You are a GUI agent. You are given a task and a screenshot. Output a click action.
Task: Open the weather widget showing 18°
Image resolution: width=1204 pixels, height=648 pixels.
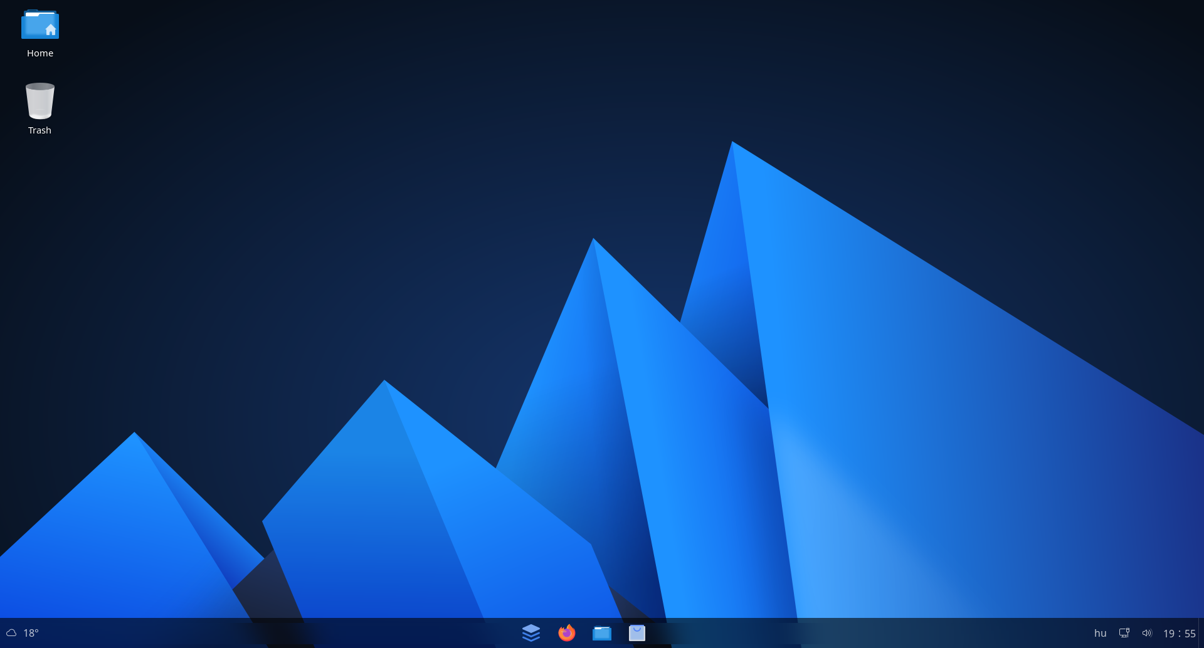click(23, 633)
